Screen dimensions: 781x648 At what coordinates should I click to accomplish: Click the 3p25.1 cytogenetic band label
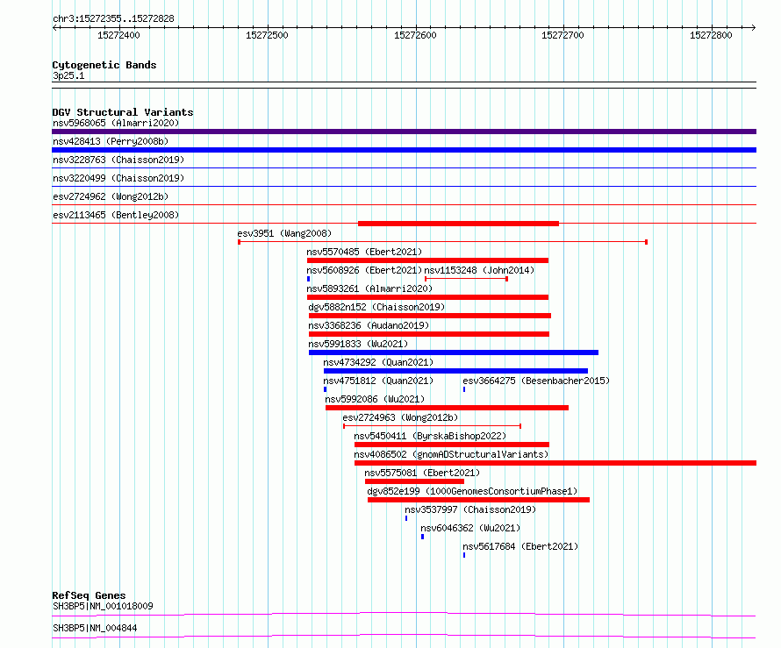[68, 75]
